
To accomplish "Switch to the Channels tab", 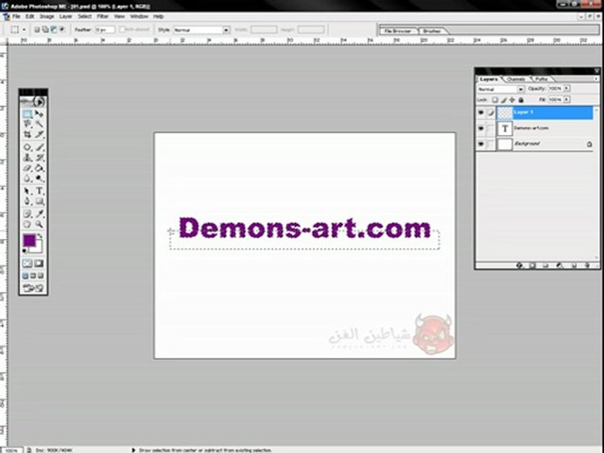I will coord(516,79).
